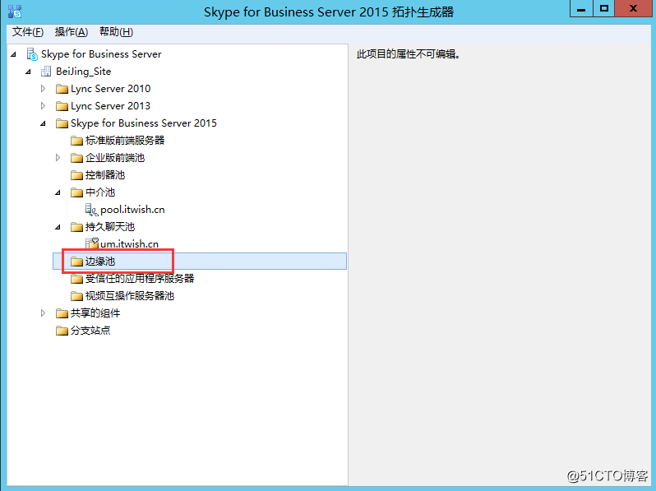Click the 持久聊天池 folder icon
Screen dimensions: 656x491
(x=76, y=227)
